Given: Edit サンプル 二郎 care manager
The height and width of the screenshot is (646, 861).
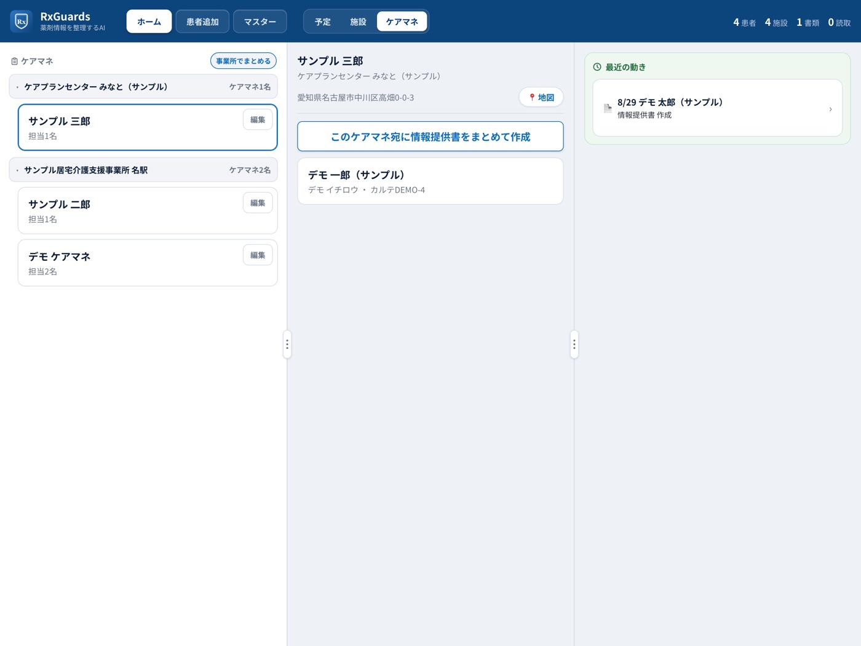Looking at the screenshot, I should 258,203.
